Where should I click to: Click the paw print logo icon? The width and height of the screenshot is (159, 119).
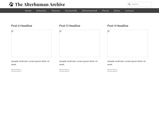coord(11,4)
